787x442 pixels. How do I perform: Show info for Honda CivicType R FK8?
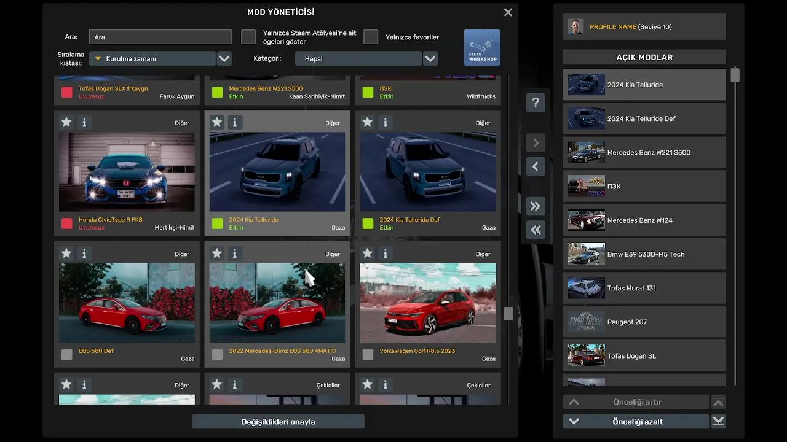click(x=84, y=122)
